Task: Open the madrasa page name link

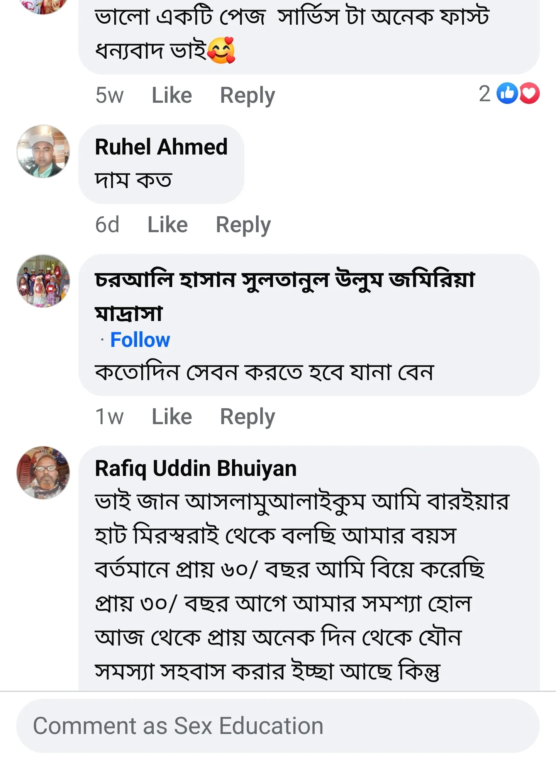Action: pos(285,280)
